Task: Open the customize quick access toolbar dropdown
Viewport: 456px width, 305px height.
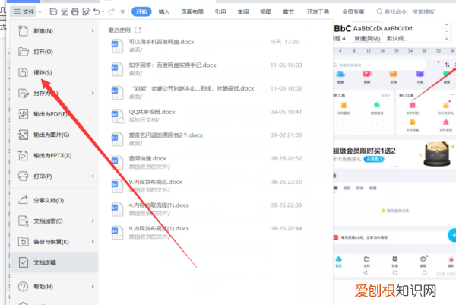Action: click(x=122, y=12)
